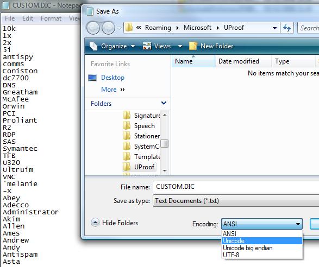Choose ANSI from the encoding list
The height and width of the screenshot is (267, 319).
click(x=262, y=234)
